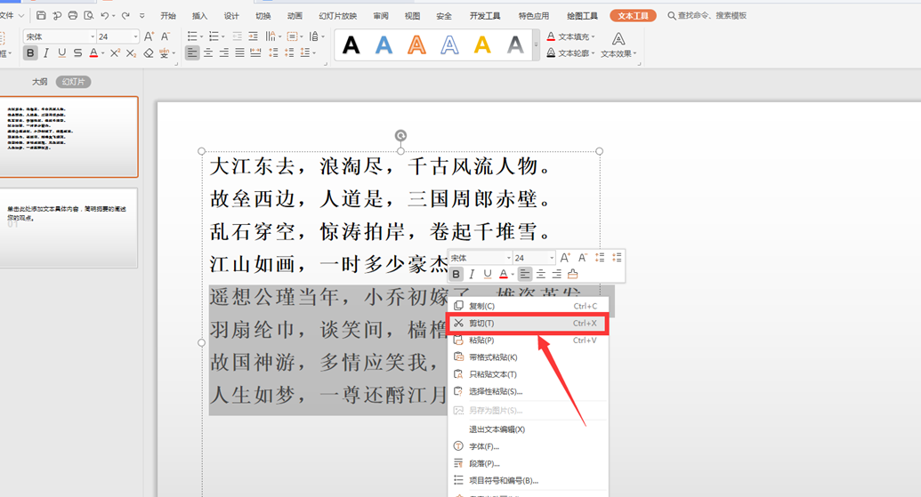Select the orange outline text style preset
921x497 pixels.
pyautogui.click(x=416, y=45)
